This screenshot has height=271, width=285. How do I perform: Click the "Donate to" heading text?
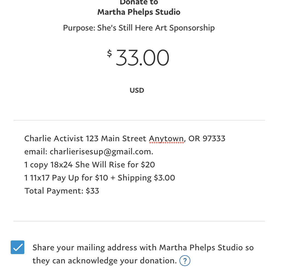click(x=139, y=2)
